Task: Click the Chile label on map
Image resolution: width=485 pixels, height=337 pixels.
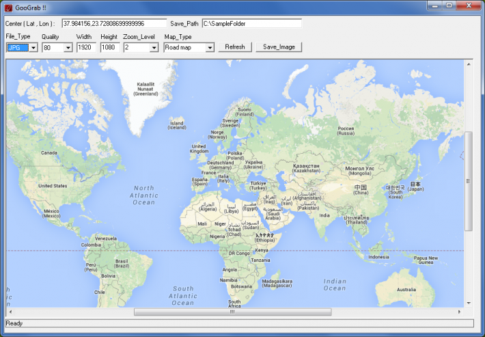Action: (x=100, y=292)
